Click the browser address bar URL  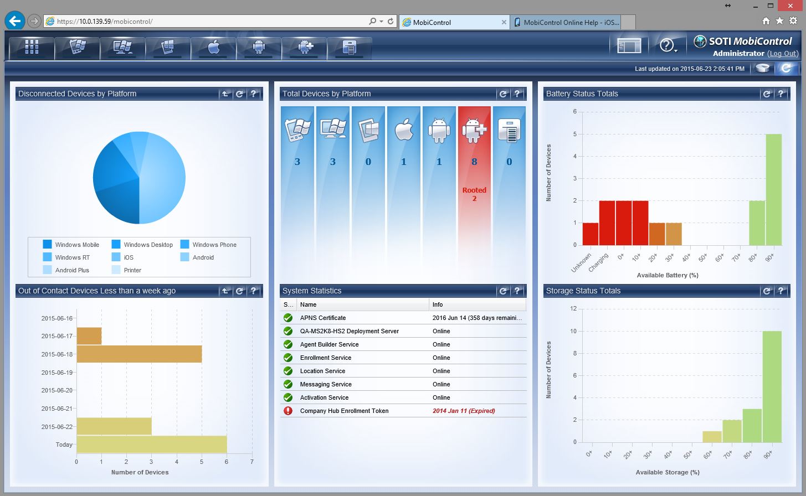[105, 22]
